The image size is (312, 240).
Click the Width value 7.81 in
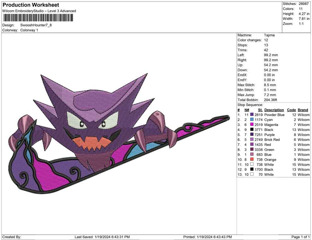pyautogui.click(x=304, y=19)
